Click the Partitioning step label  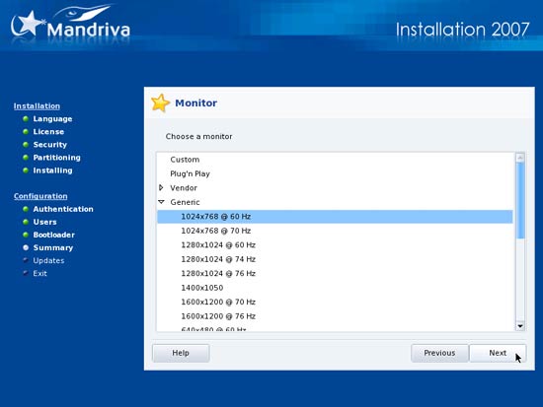tap(57, 158)
